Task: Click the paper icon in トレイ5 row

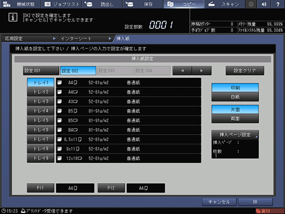Action: (x=60, y=120)
